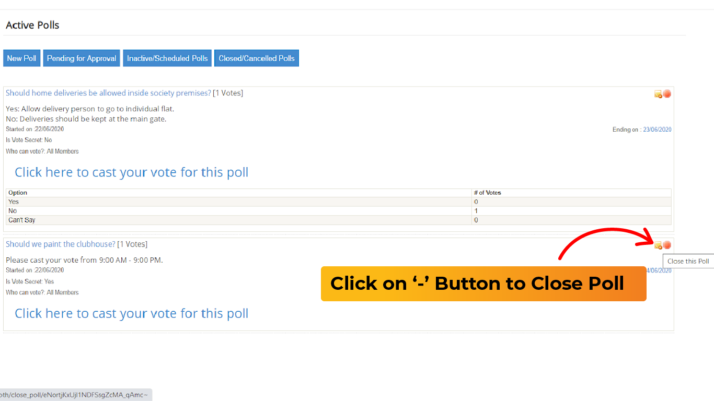This screenshot has width=714, height=401.
Task: Click red circle icon on clubhouse poll
Action: 667,245
